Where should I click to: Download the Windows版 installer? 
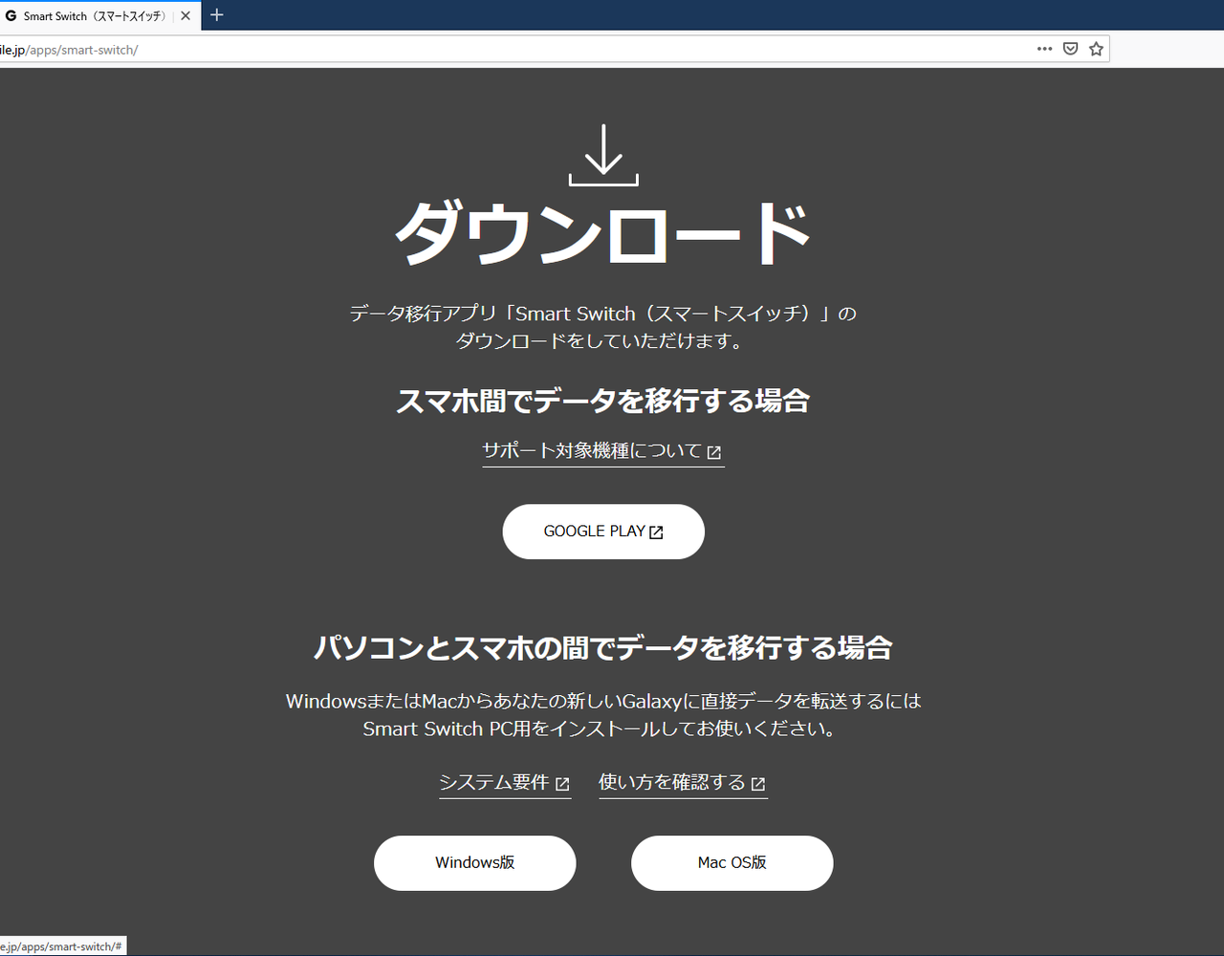click(x=475, y=862)
